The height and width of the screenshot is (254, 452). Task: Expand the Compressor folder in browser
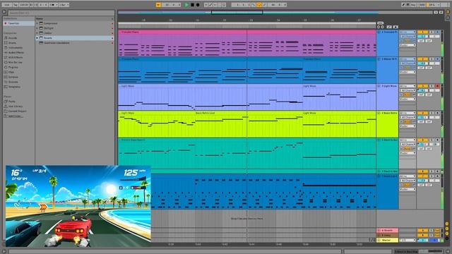point(37,23)
